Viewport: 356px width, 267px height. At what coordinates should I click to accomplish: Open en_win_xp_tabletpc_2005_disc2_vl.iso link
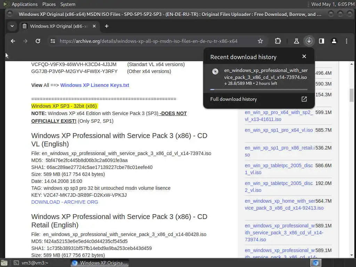278,187
